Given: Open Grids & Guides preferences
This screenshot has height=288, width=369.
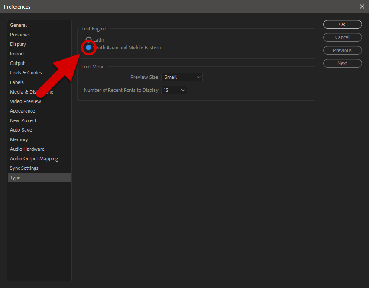Looking at the screenshot, I should [x=26, y=73].
